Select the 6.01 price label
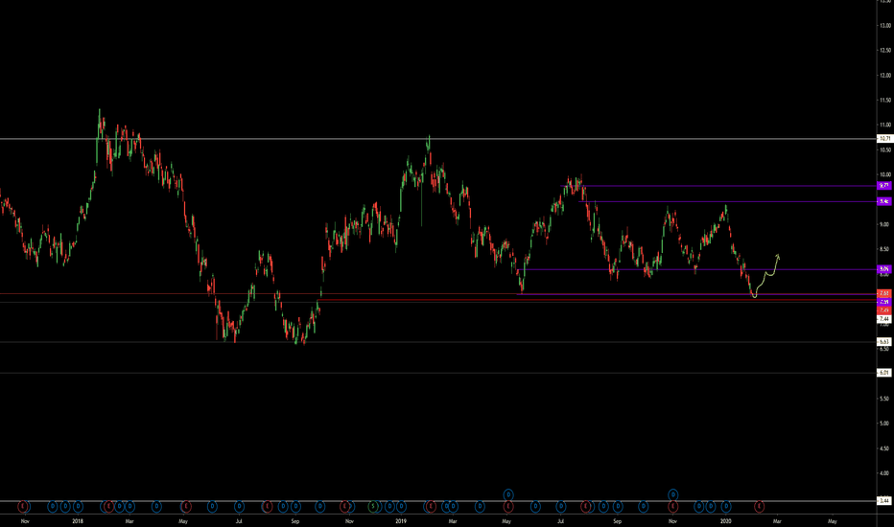894x527 pixels. click(884, 373)
